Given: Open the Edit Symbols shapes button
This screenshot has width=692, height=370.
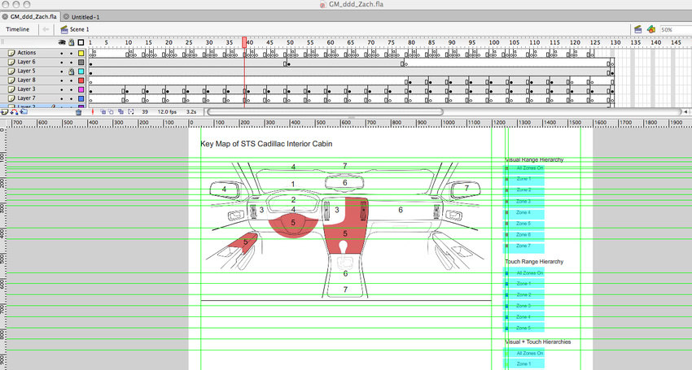Looking at the screenshot, I should click(651, 29).
